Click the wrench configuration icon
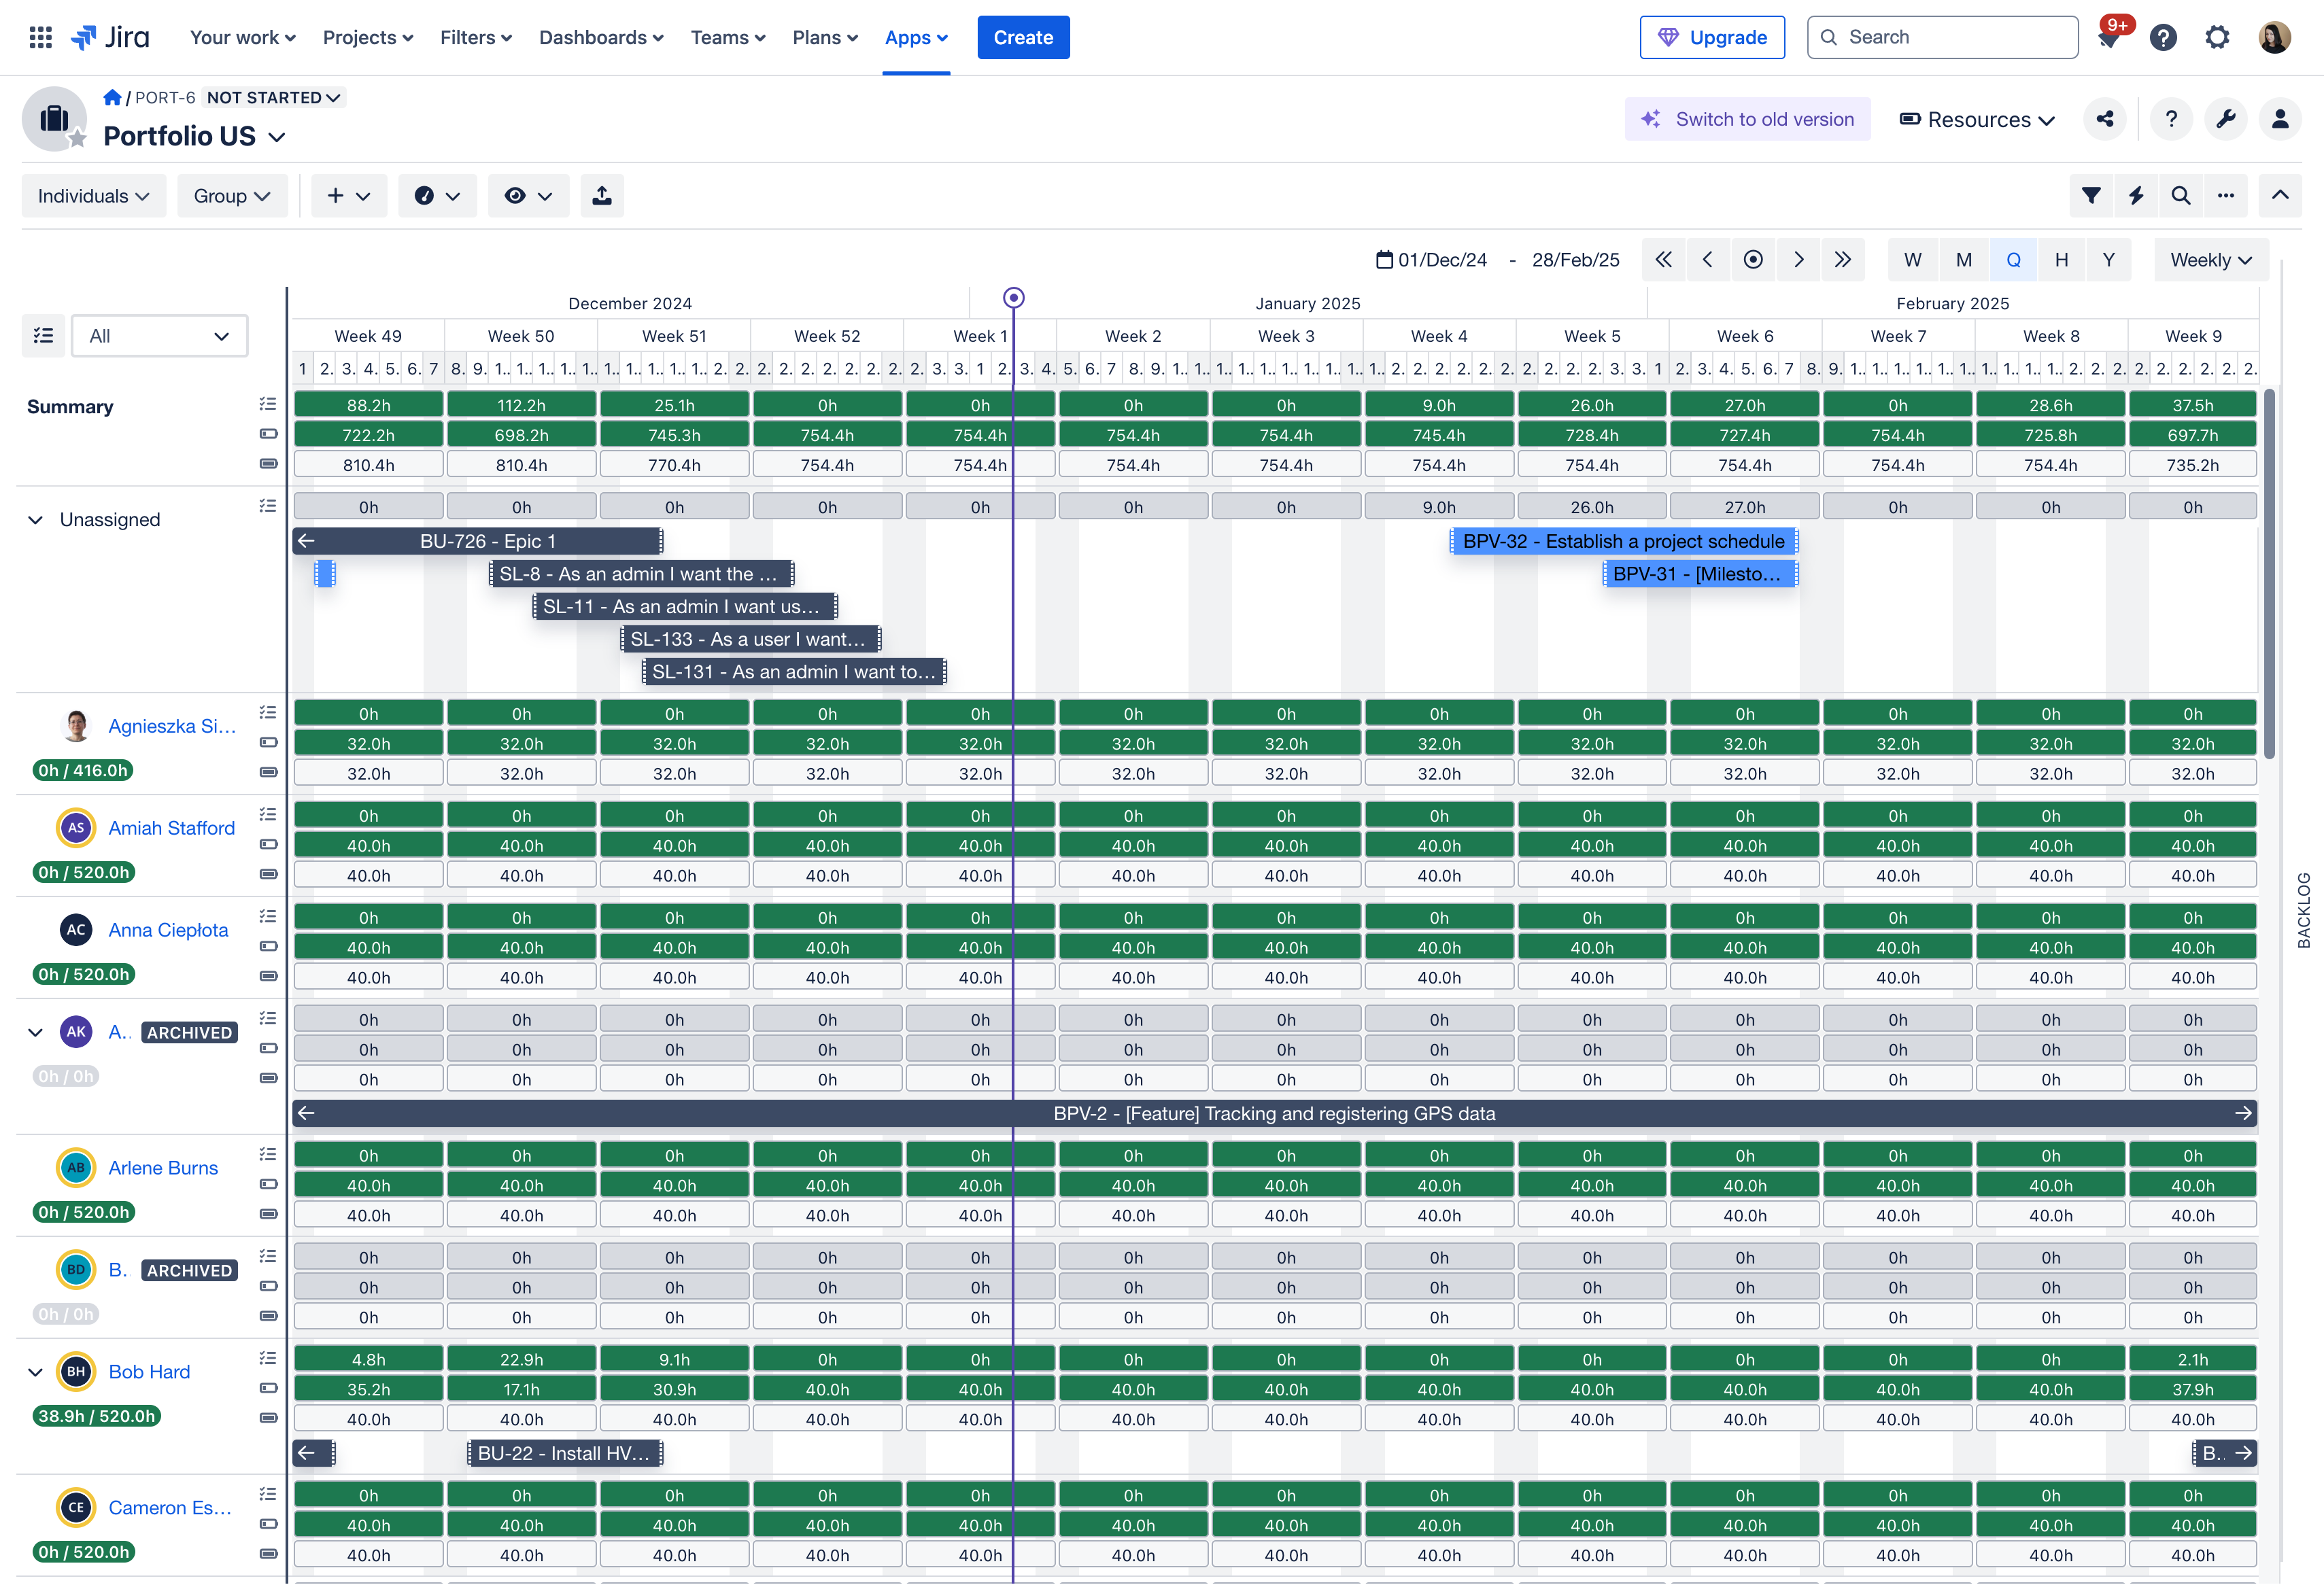The image size is (2324, 1585). [x=2225, y=119]
